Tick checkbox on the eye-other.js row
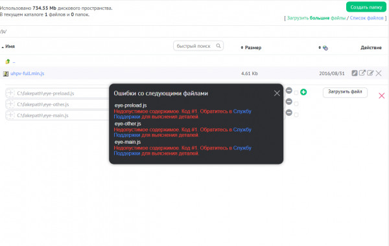389x246 pixels. (296, 104)
